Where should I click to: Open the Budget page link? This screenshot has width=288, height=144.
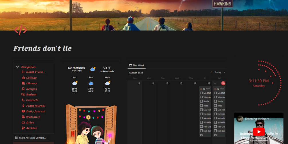pos(31,94)
